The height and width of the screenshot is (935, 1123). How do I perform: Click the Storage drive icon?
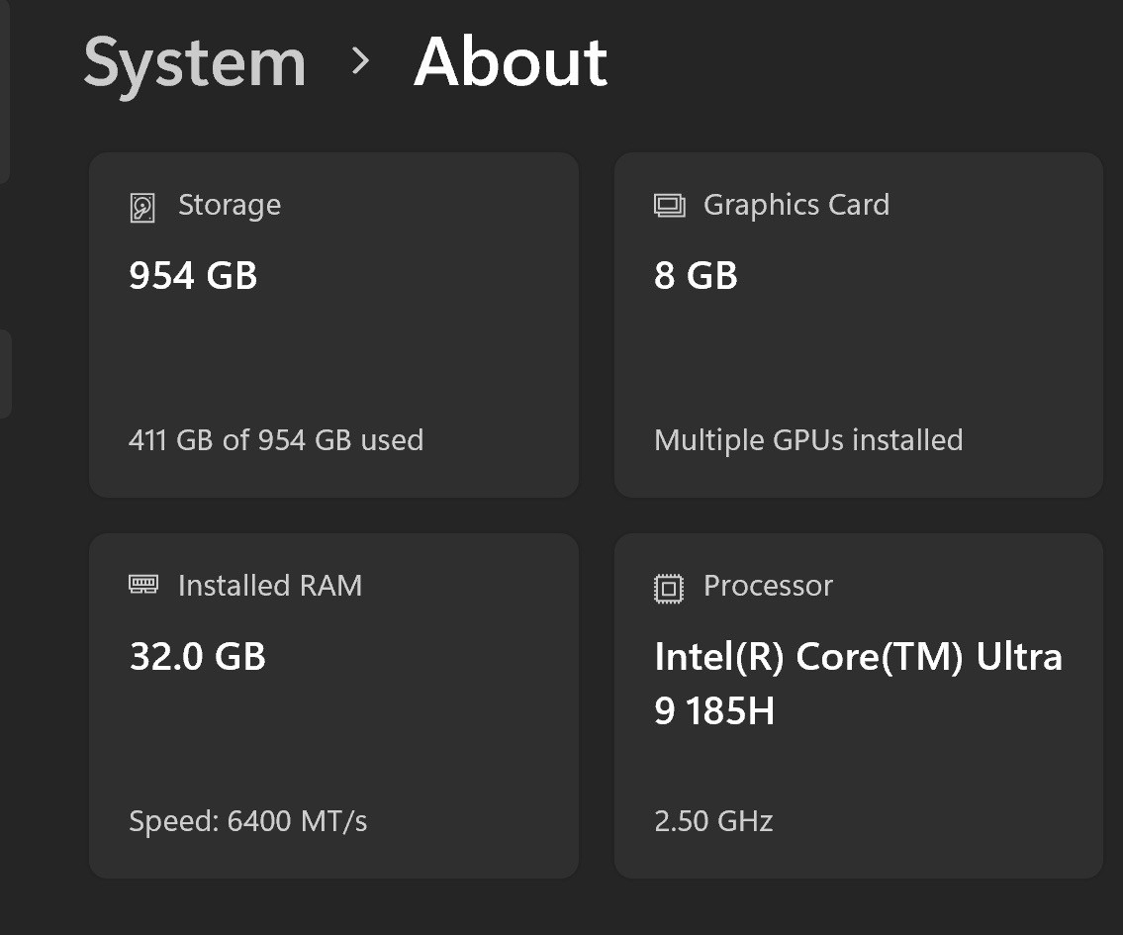click(141, 208)
